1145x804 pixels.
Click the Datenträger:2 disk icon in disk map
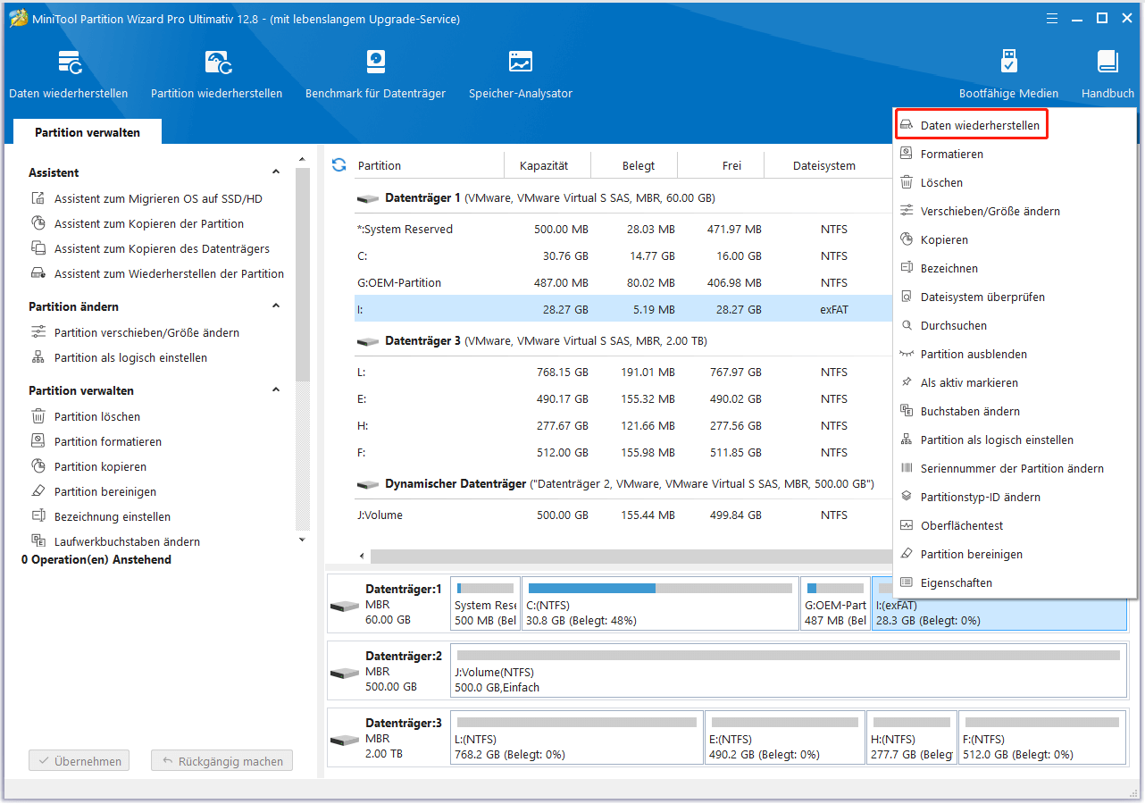(345, 673)
